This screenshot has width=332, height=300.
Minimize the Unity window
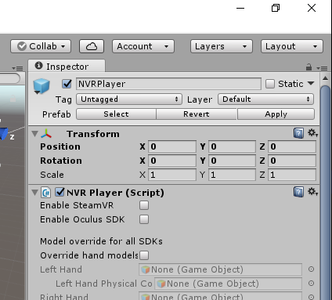click(x=240, y=8)
